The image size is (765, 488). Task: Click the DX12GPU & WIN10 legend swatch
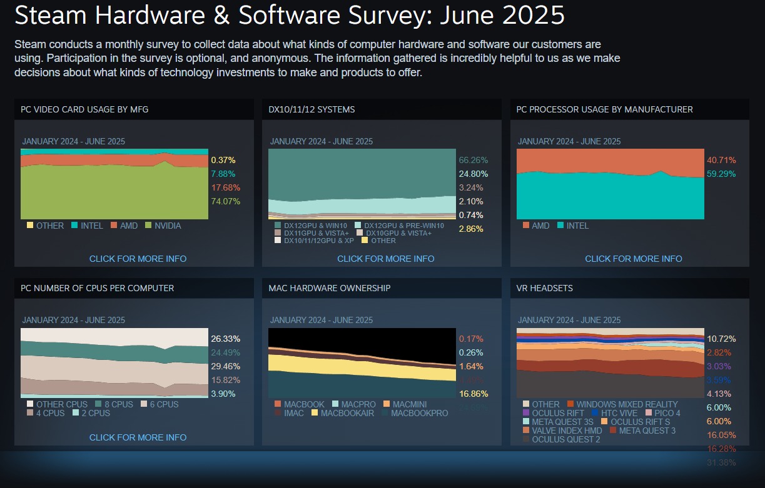[x=278, y=225]
